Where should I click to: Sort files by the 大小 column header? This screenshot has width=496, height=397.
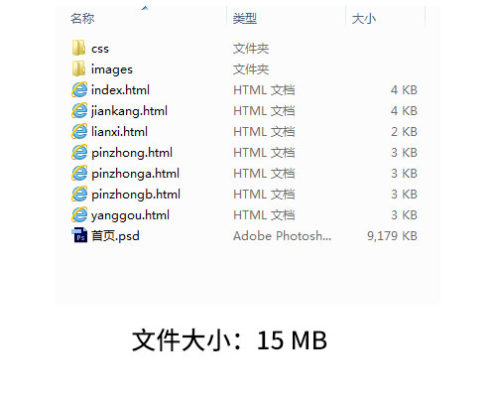tap(364, 18)
